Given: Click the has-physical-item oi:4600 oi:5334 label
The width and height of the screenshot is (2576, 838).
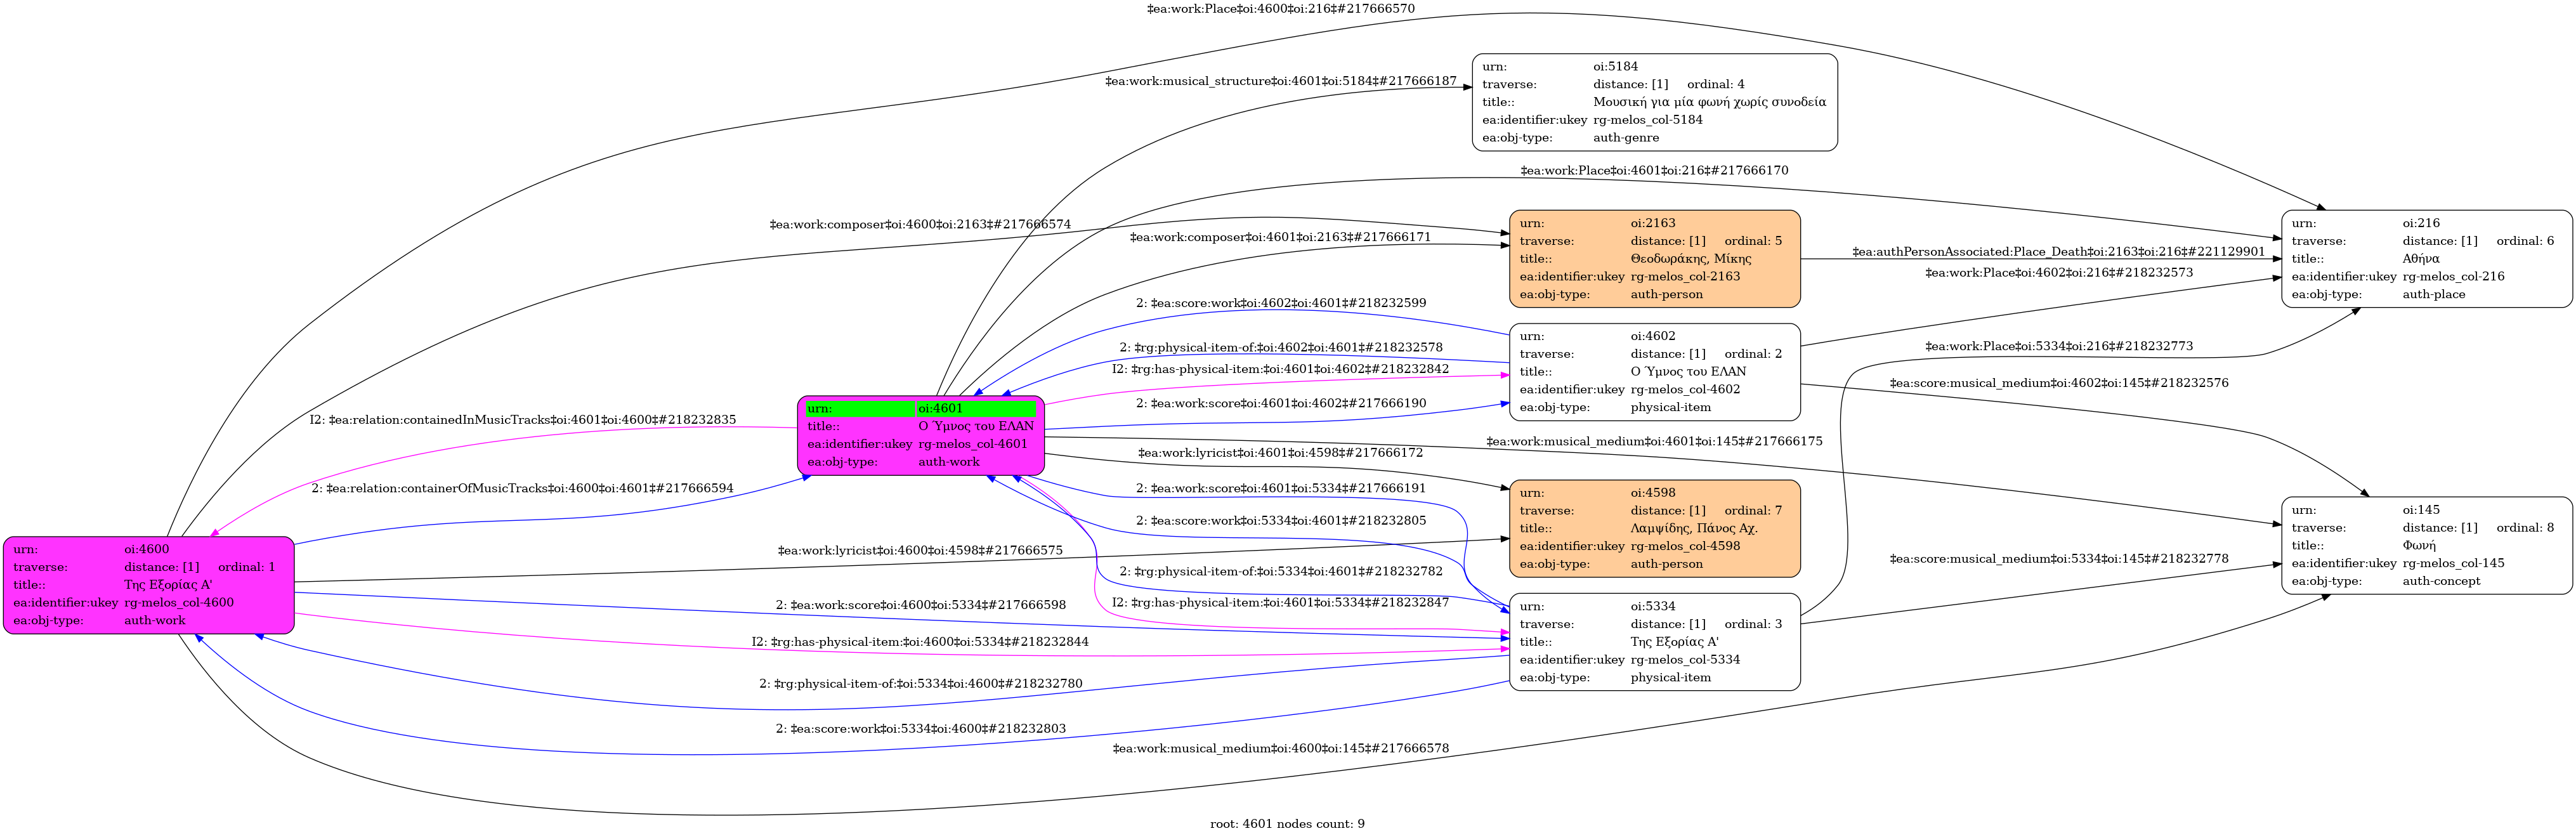Looking at the screenshot, I should (x=920, y=642).
